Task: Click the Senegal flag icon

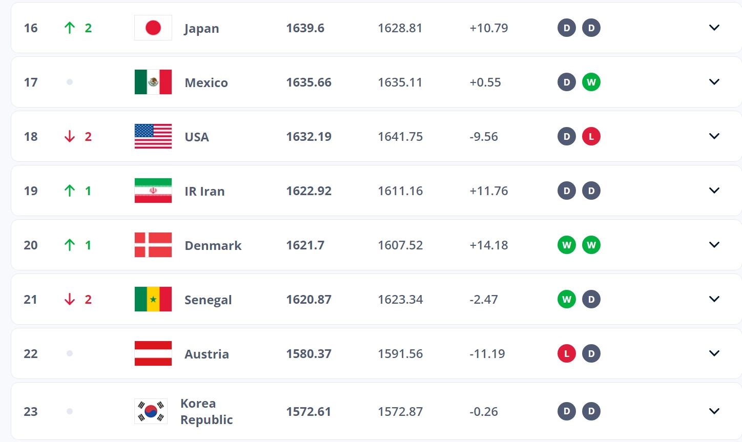Action: [x=153, y=299]
